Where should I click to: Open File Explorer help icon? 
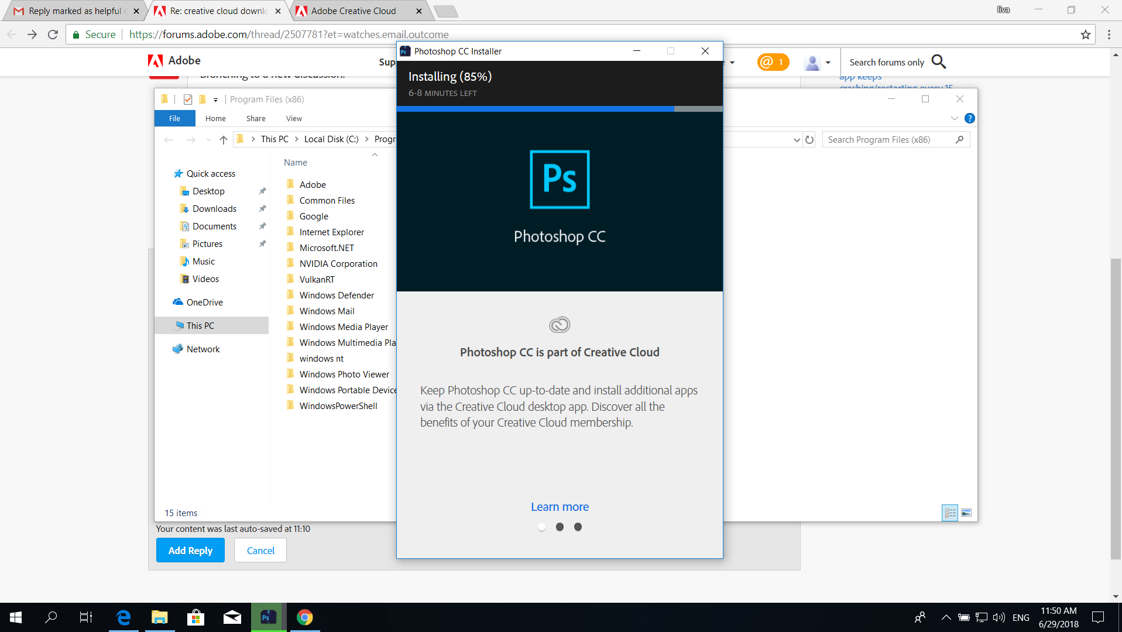(x=970, y=118)
